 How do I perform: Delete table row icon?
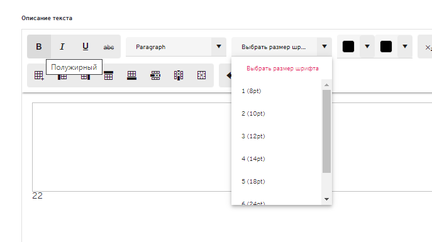click(x=155, y=75)
